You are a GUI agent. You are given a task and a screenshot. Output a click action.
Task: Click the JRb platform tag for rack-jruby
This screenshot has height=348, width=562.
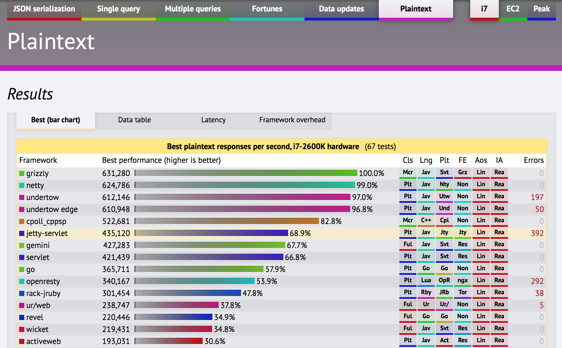444,292
